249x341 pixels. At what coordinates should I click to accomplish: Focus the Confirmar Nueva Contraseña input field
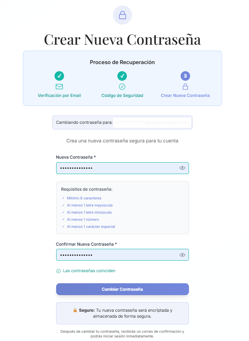117,255
